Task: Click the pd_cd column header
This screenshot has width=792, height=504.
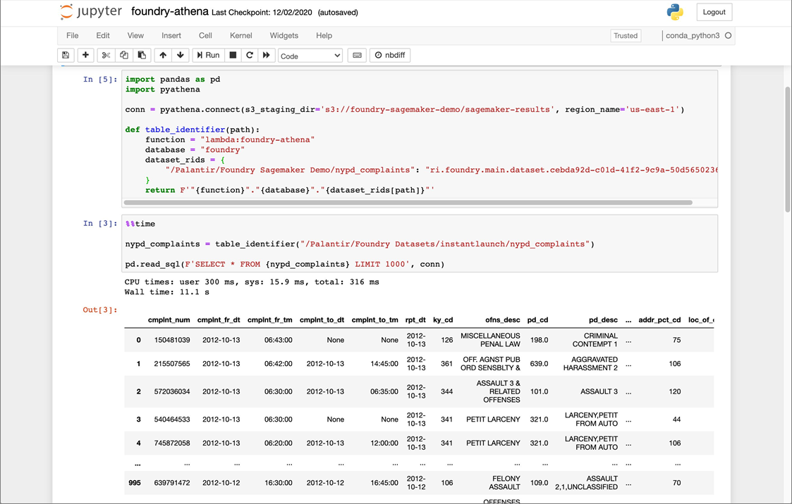Action: [538, 320]
